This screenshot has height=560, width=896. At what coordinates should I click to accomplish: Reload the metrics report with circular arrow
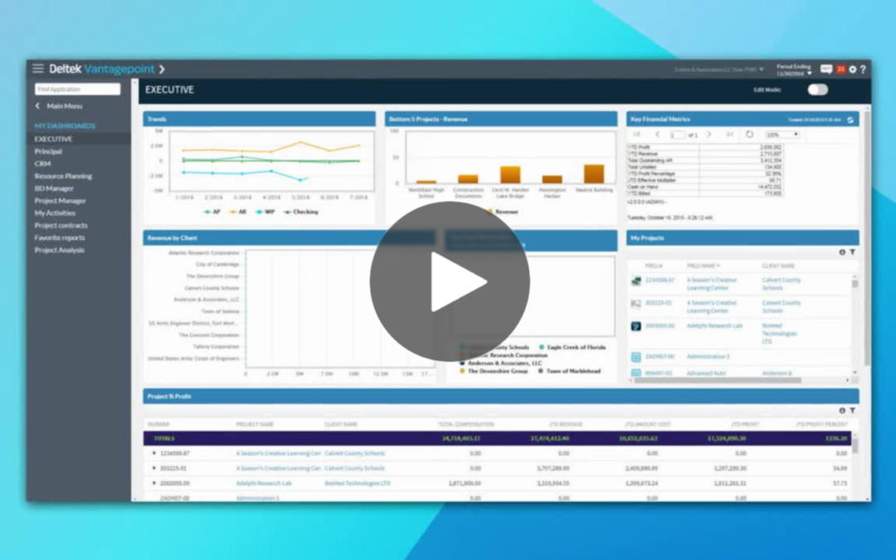(749, 134)
